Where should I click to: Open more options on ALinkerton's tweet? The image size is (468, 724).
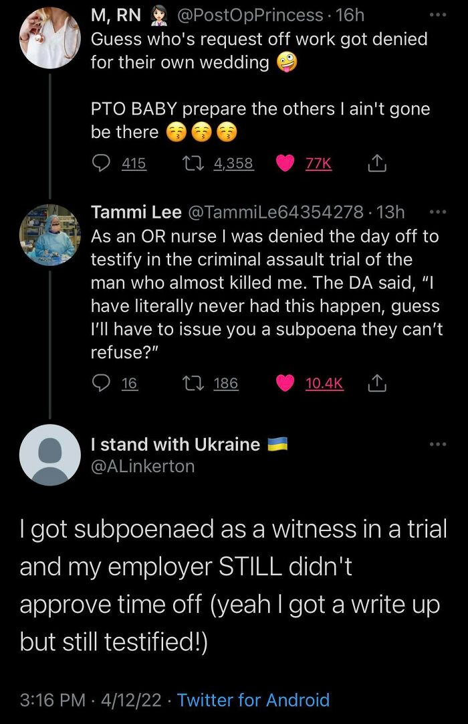point(438,443)
